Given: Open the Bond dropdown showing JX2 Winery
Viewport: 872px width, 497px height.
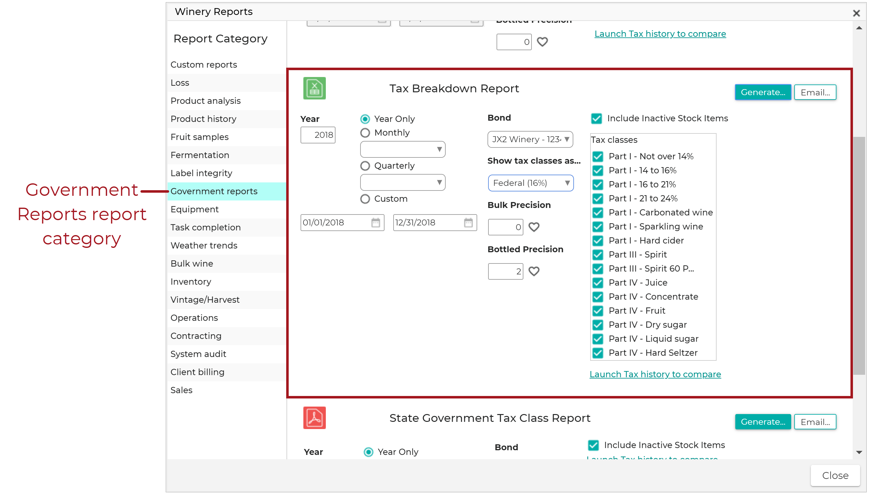Looking at the screenshot, I should 530,140.
